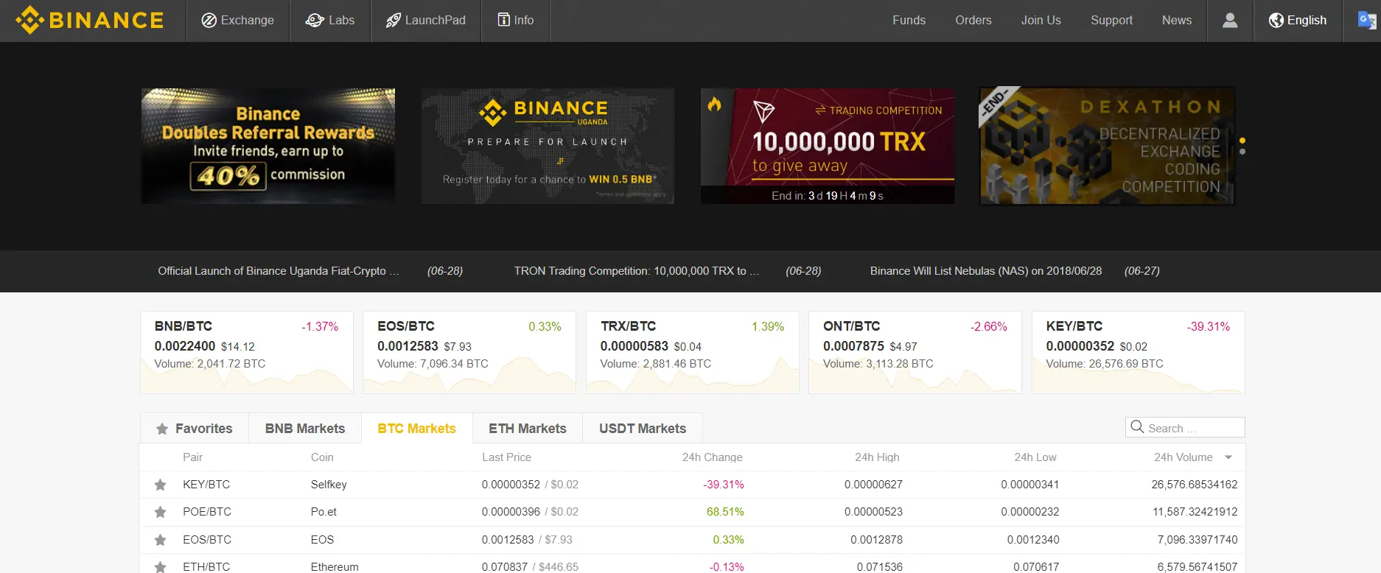Viewport: 1381px width, 573px height.
Task: Open the Exchange menu
Action: tap(237, 21)
